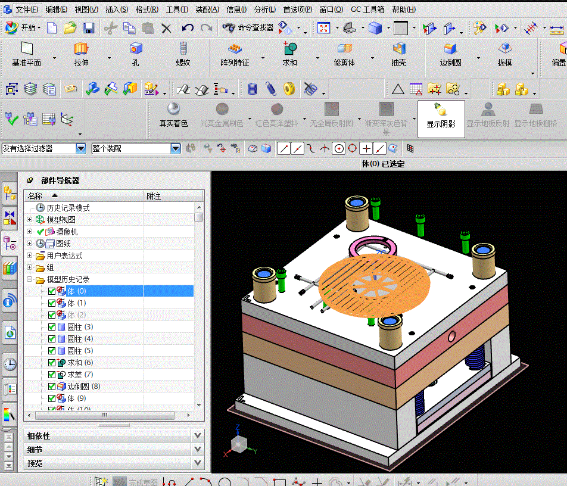Image resolution: width=567 pixels, height=486 pixels.
Task: Click the 拉伸 (Extrude) tool icon
Action: [x=81, y=49]
